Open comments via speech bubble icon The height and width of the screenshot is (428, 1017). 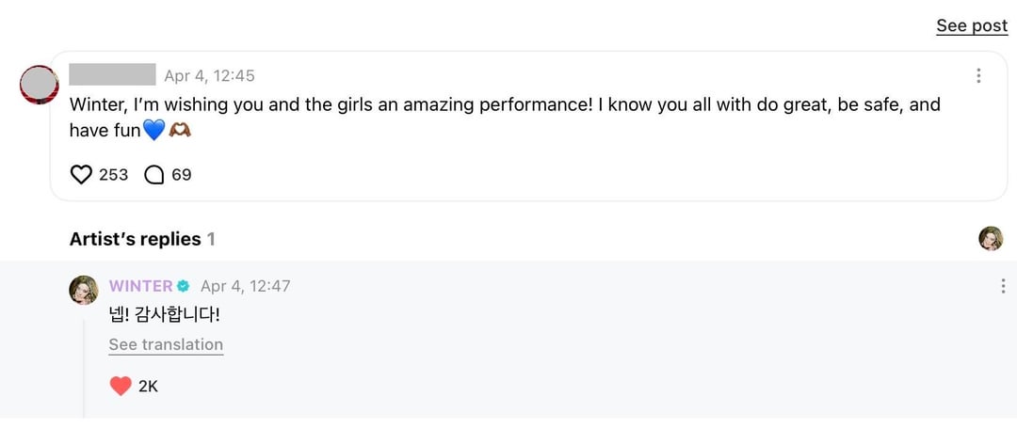coord(154,174)
